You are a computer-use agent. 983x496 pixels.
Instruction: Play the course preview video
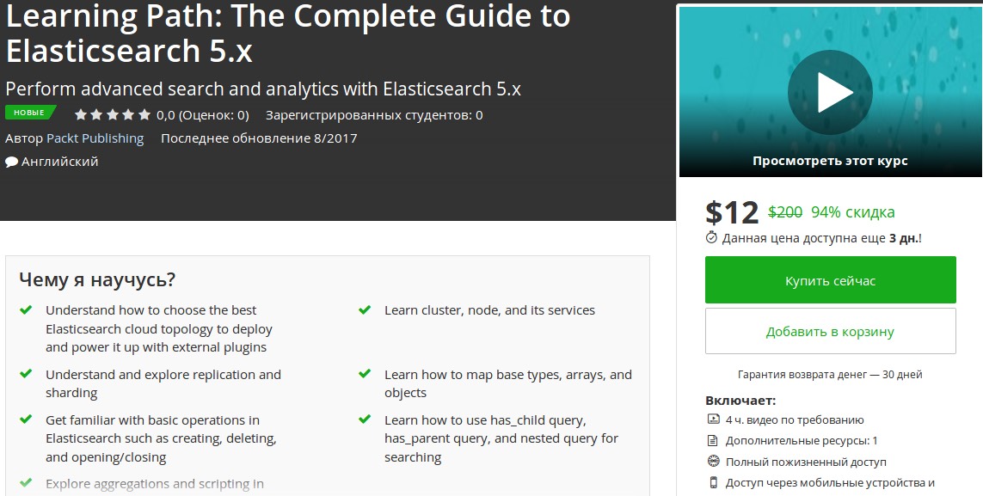[830, 91]
